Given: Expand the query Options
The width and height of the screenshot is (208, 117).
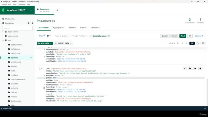Looking at the screenshot, I should 199,36.
